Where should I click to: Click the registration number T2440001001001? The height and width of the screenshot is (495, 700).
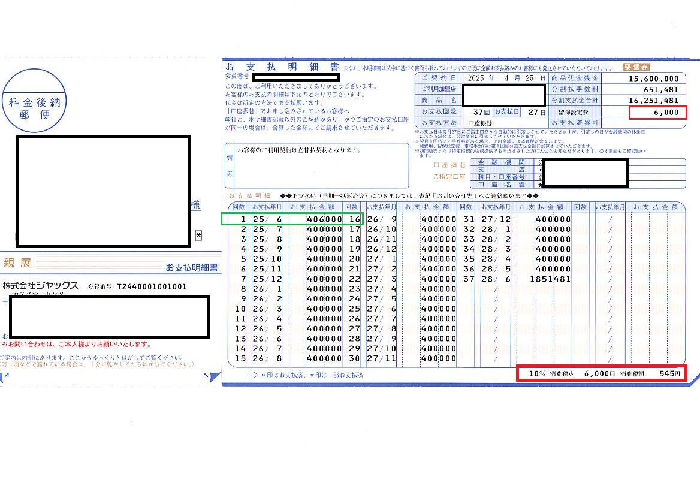point(151,286)
